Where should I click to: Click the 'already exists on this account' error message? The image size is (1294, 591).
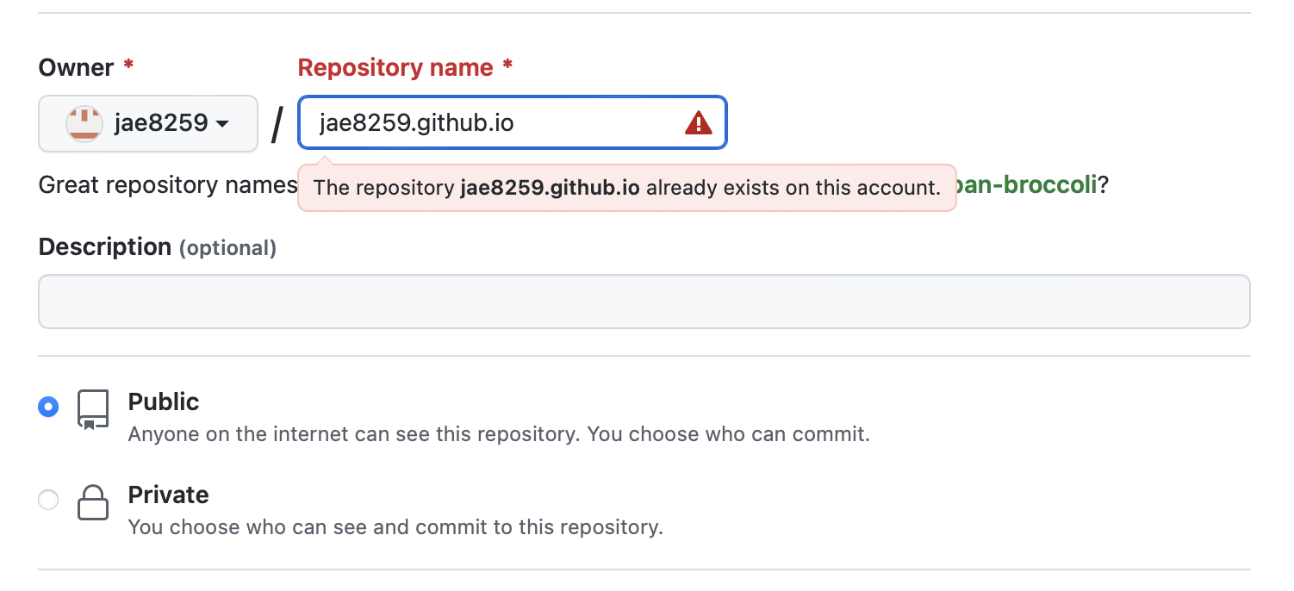(x=626, y=188)
